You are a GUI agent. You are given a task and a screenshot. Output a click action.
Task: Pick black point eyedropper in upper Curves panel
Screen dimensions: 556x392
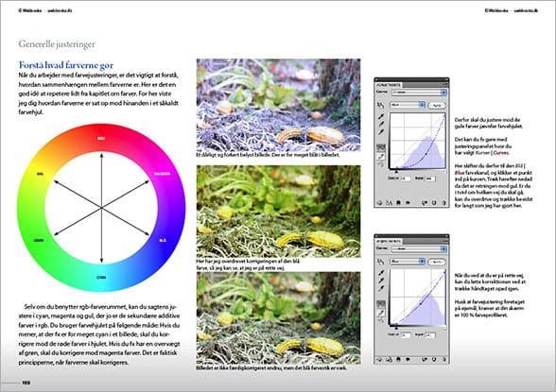click(381, 116)
